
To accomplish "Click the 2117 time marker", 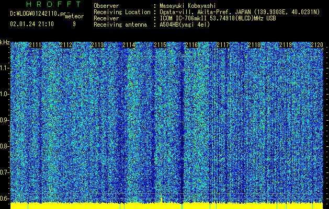I will tap(223, 45).
